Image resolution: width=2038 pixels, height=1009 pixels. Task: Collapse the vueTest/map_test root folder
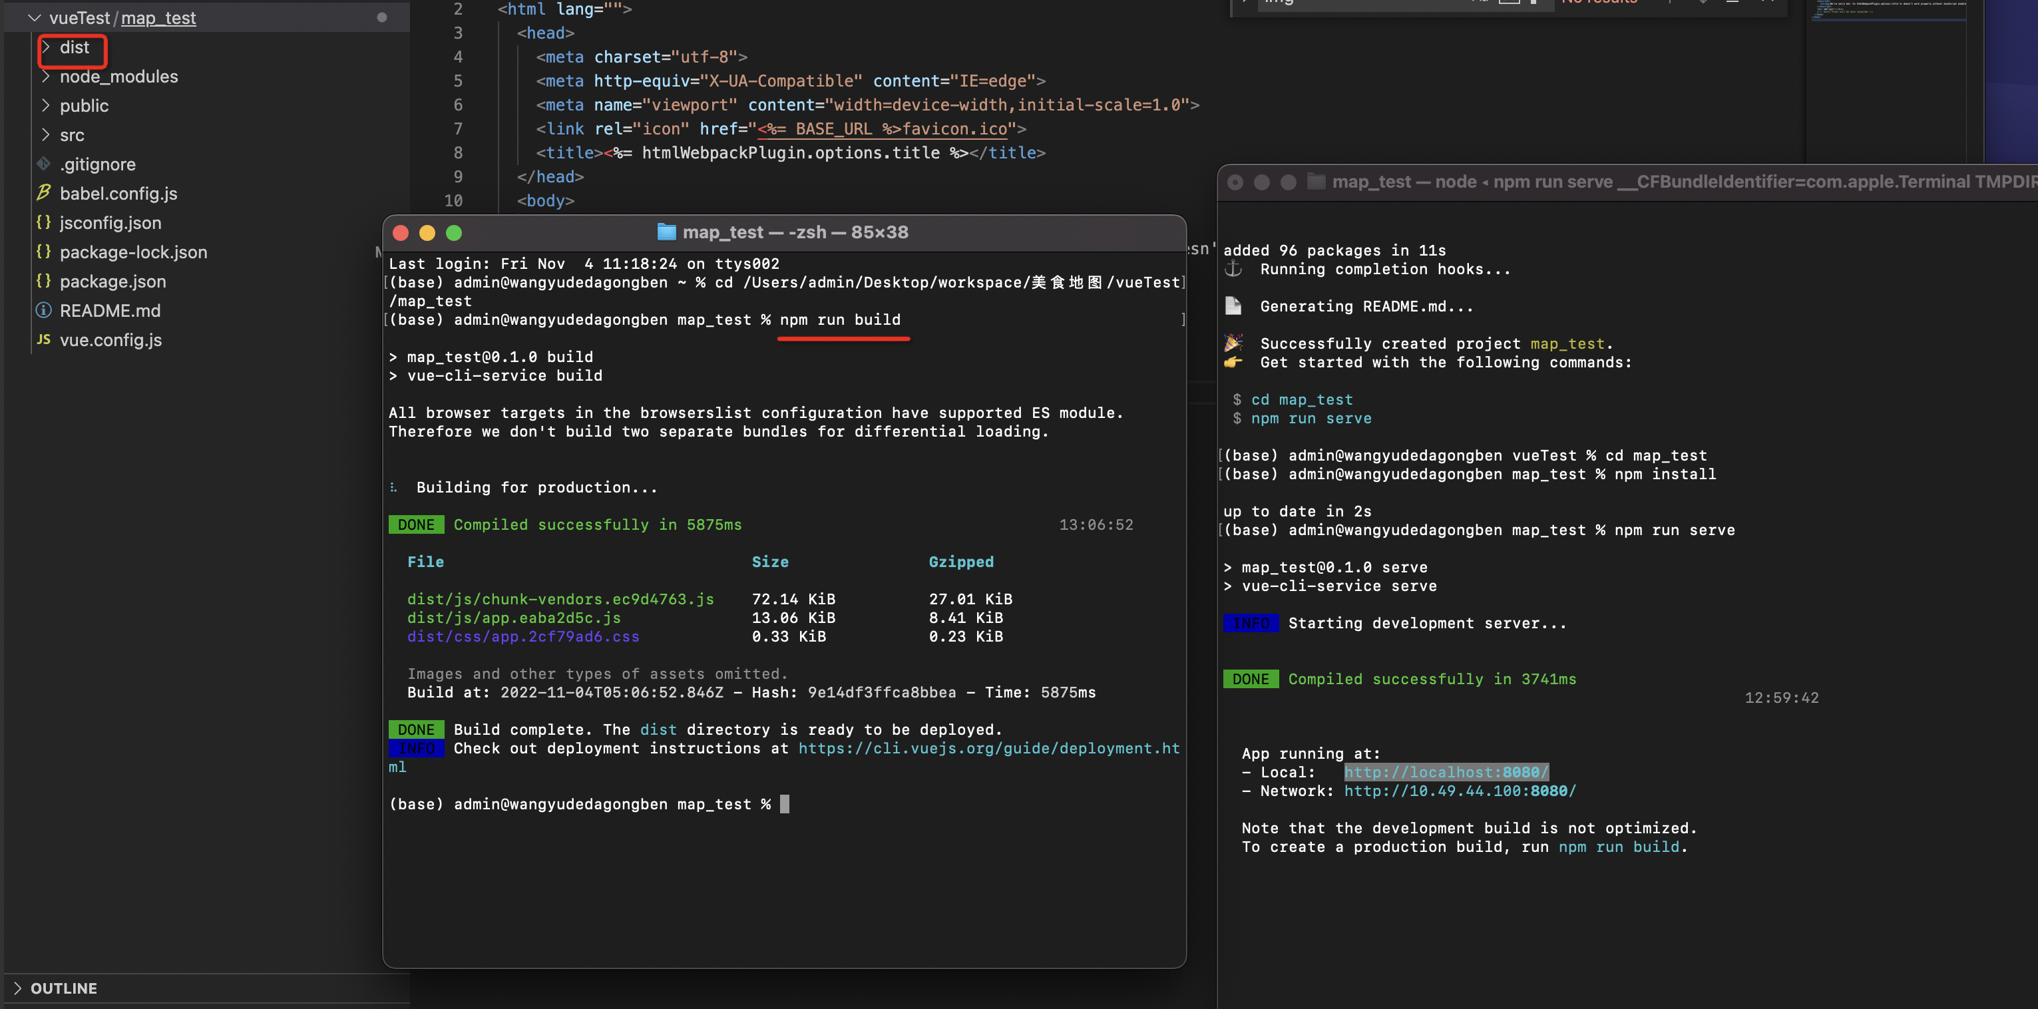[x=34, y=17]
